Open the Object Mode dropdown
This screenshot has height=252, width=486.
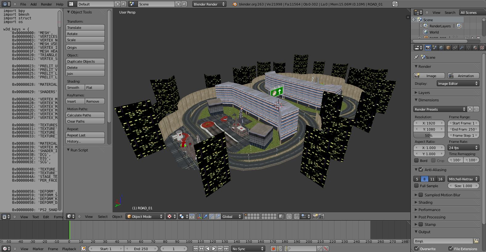click(145, 217)
